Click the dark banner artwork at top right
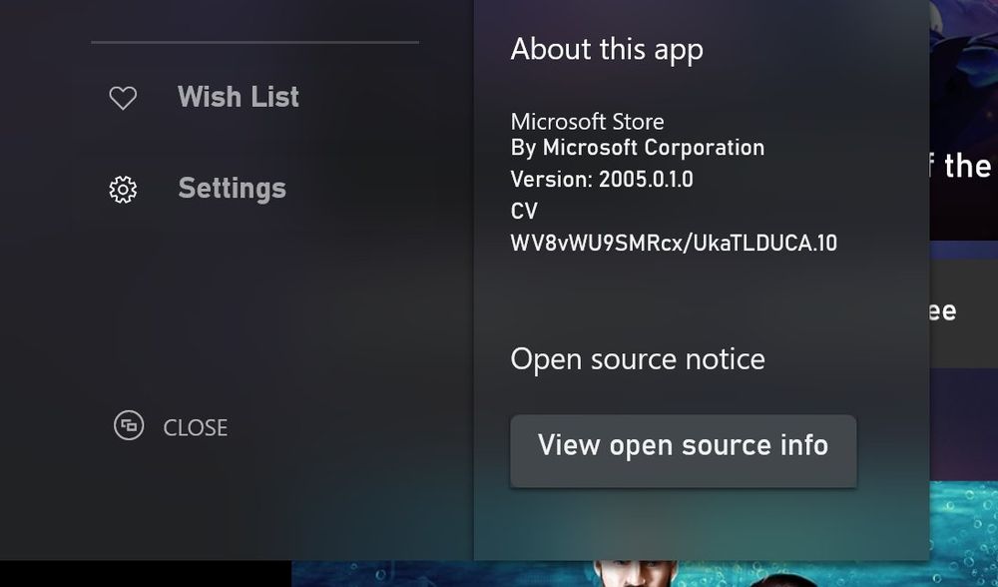The width and height of the screenshot is (998, 587). pyautogui.click(x=963, y=60)
